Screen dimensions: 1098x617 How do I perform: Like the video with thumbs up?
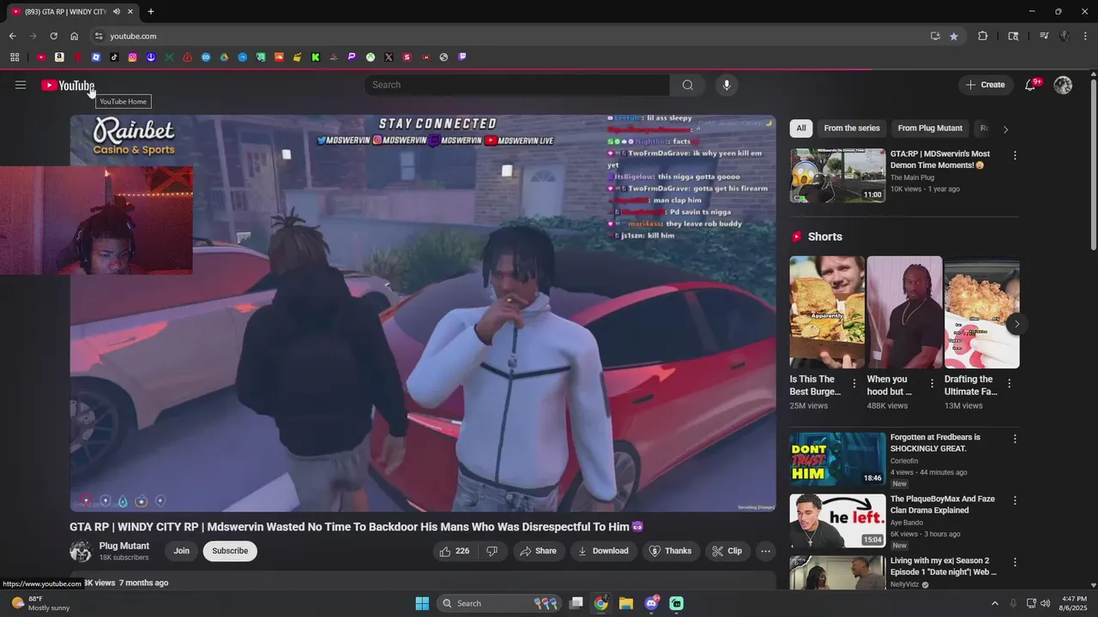[x=455, y=551]
